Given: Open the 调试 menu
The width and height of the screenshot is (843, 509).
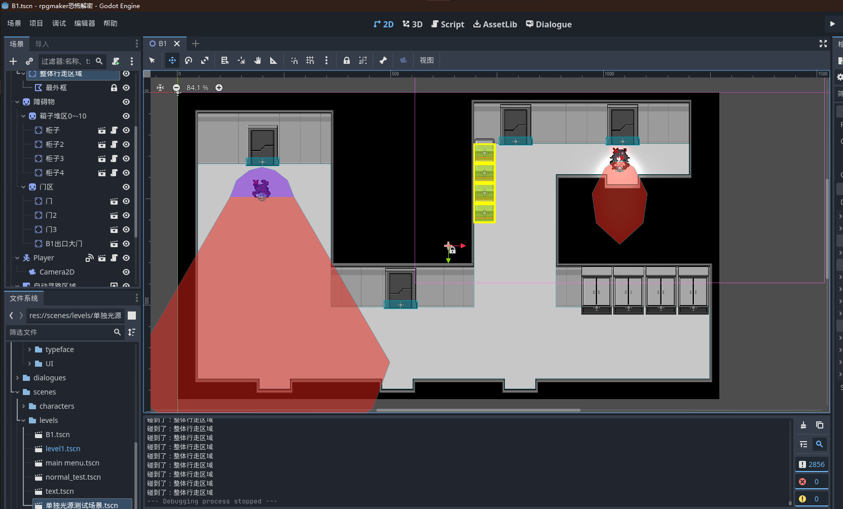Looking at the screenshot, I should click(59, 23).
